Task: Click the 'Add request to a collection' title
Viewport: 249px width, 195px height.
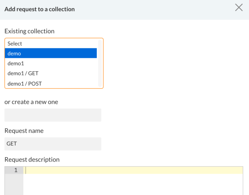Action: pos(40,9)
